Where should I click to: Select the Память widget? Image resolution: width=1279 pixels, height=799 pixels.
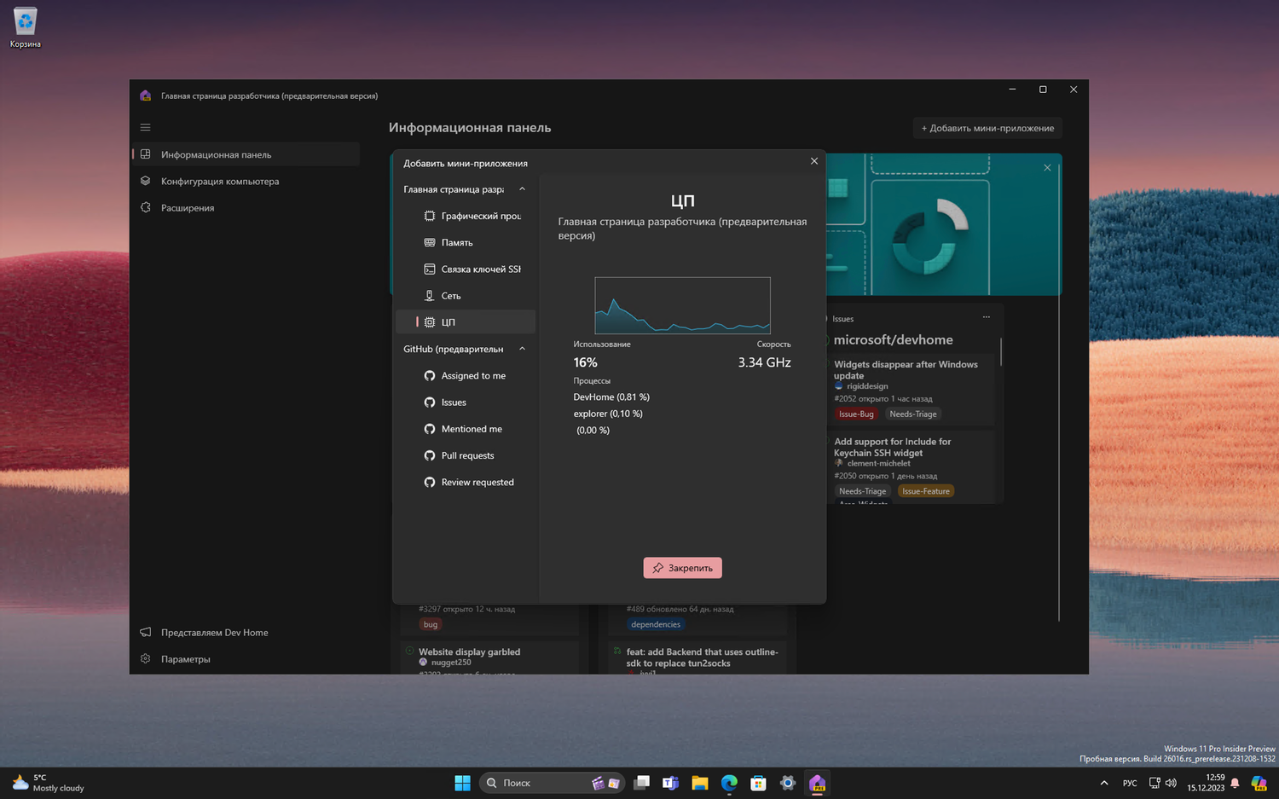pyautogui.click(x=466, y=242)
